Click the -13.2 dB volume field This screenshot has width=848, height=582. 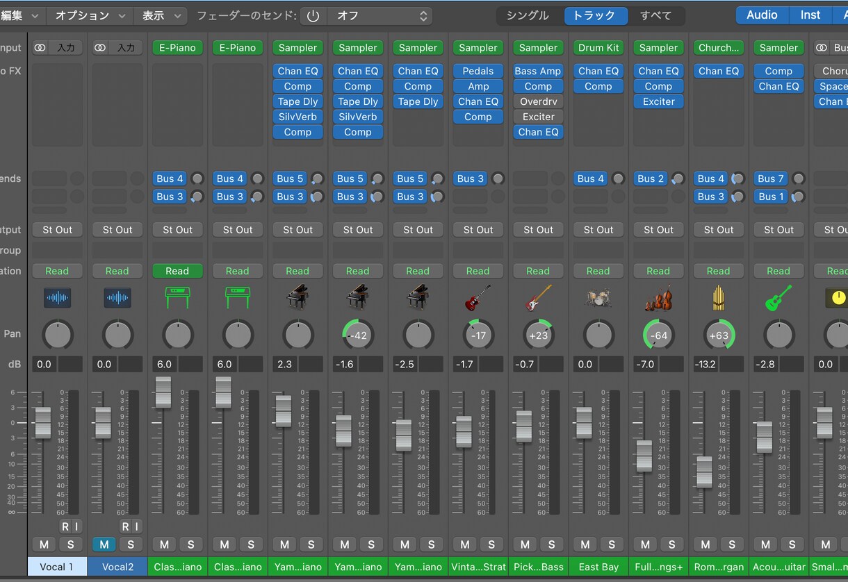706,364
